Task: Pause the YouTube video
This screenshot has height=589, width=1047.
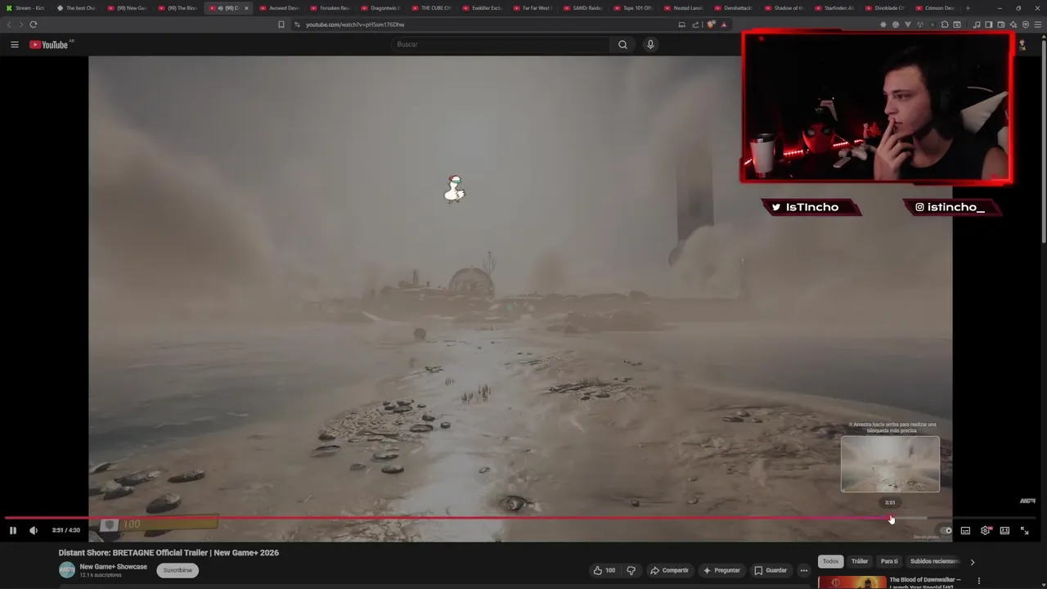Action: [x=12, y=530]
